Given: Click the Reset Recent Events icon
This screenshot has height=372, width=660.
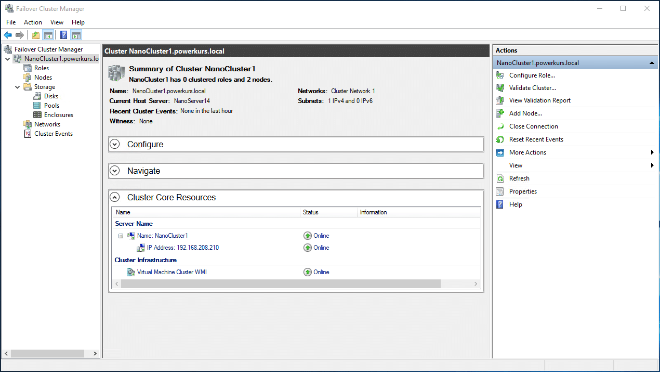Looking at the screenshot, I should pyautogui.click(x=500, y=139).
